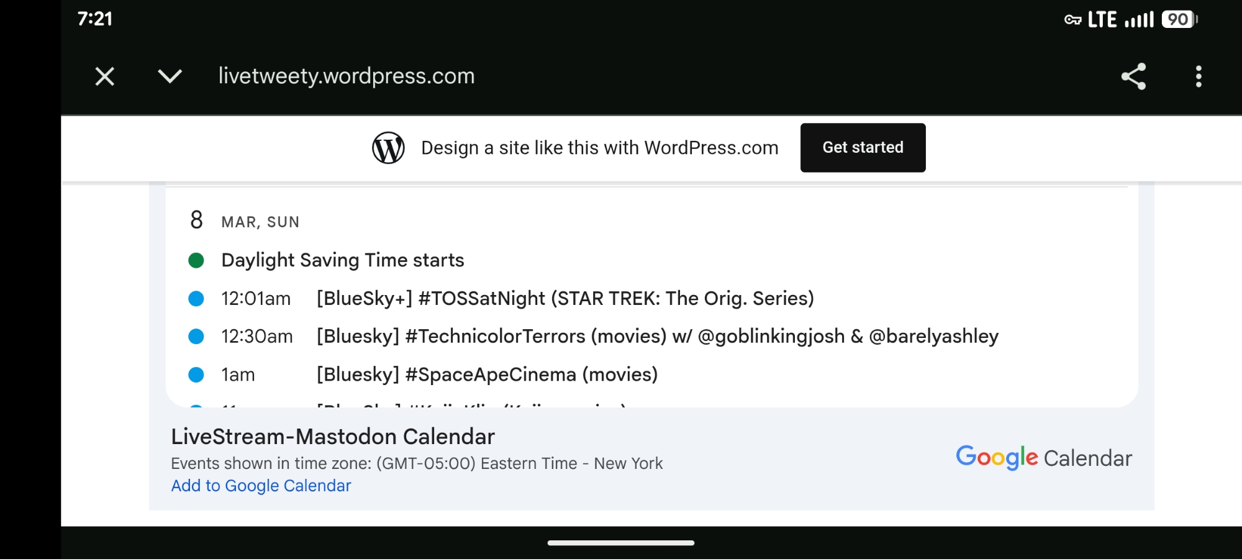
Task: Expand the tab dropdown chevron
Action: [170, 76]
